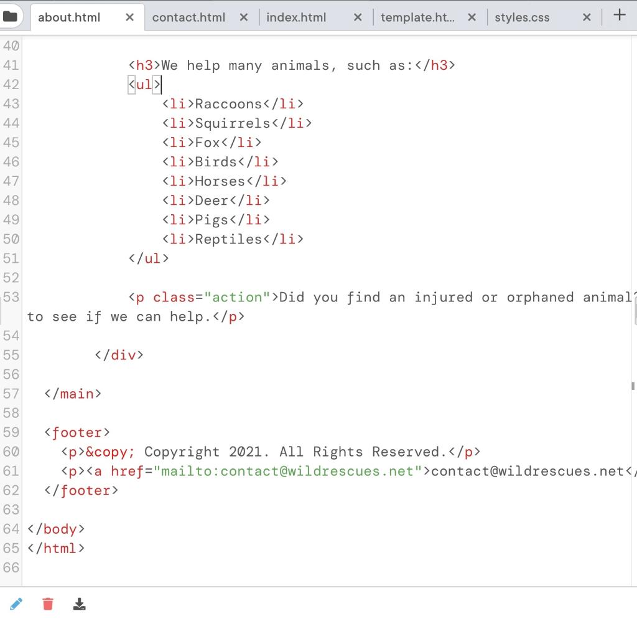Close the styles.css tab

point(587,17)
